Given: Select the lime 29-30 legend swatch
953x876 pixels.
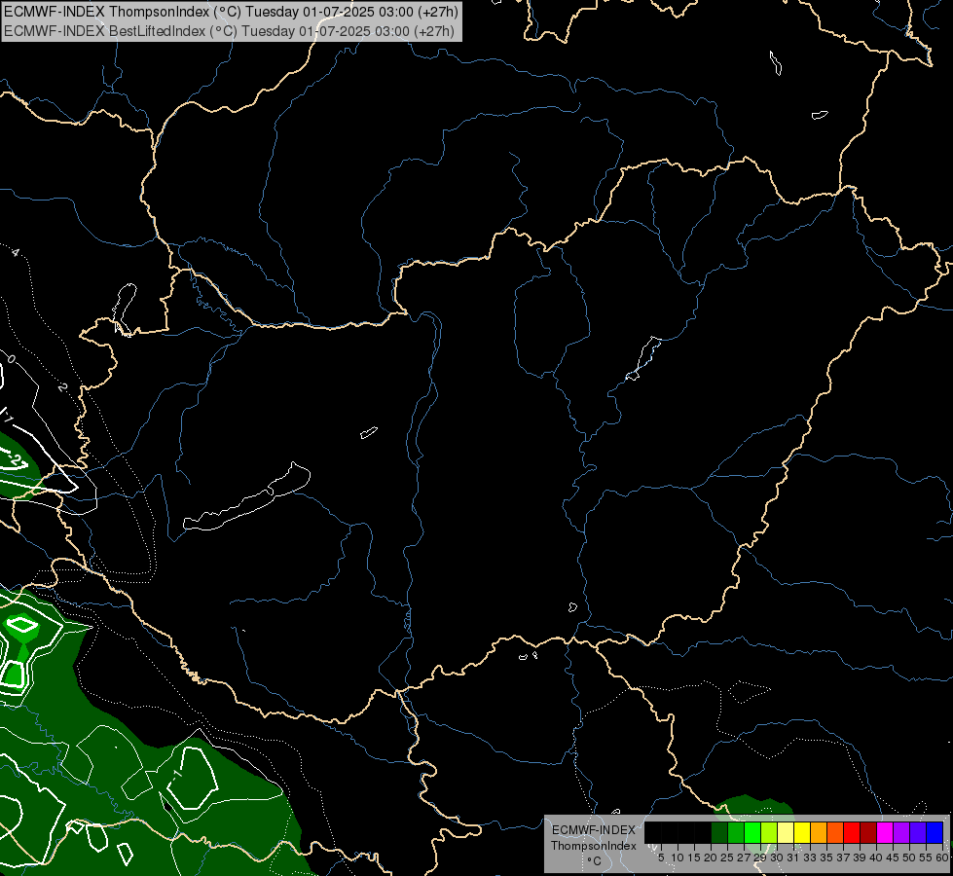Looking at the screenshot, I should click(x=769, y=832).
